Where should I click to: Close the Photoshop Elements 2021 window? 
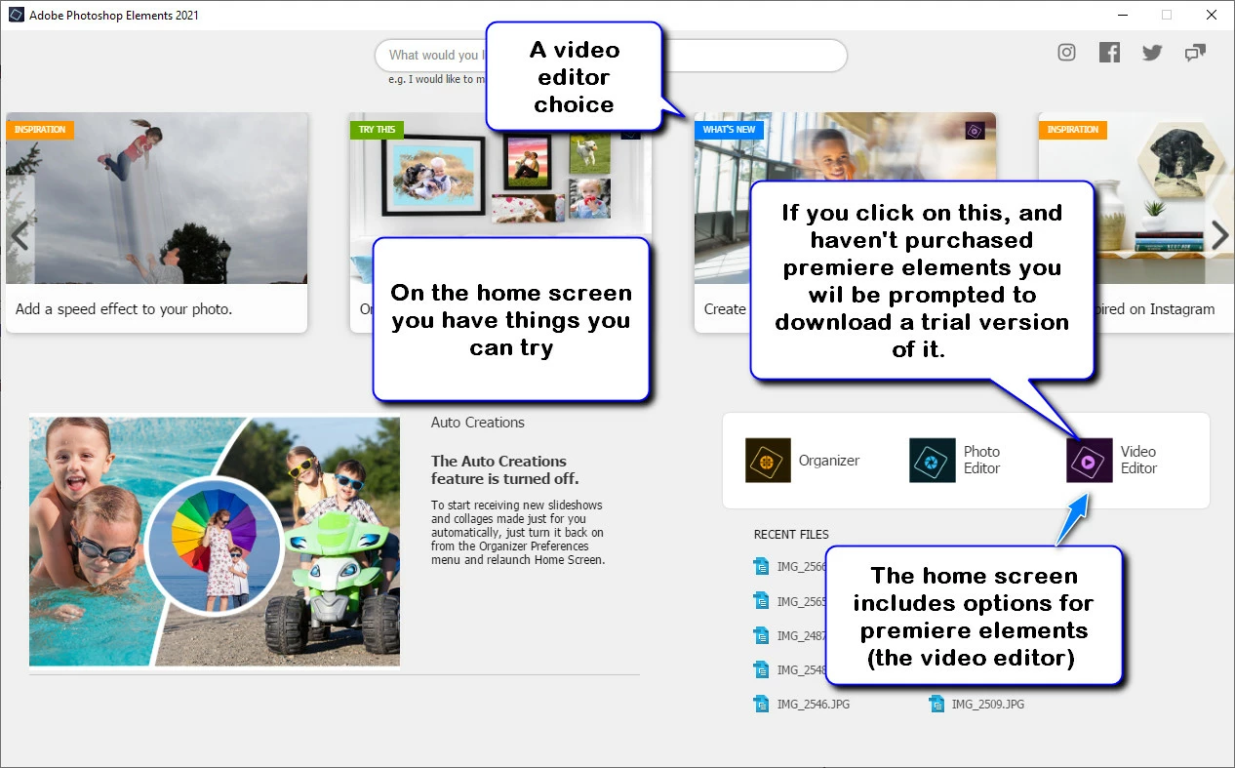pyautogui.click(x=1212, y=15)
